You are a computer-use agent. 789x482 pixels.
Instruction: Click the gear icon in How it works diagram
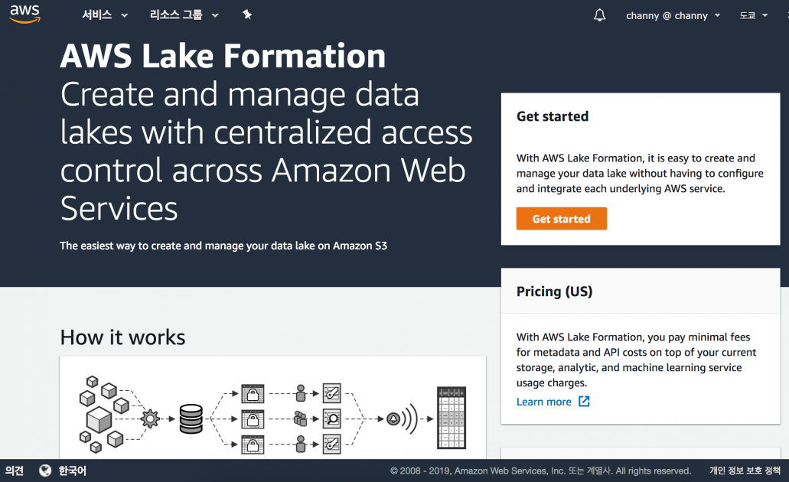(x=150, y=418)
